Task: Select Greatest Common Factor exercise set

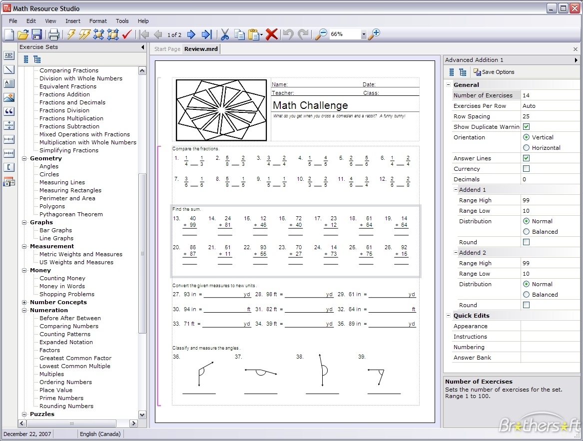Action: click(75, 358)
